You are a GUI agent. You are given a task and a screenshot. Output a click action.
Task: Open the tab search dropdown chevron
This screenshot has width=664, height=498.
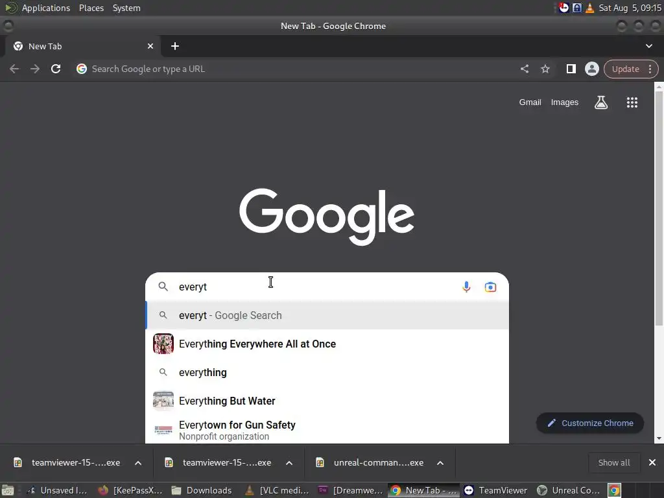coord(648,46)
